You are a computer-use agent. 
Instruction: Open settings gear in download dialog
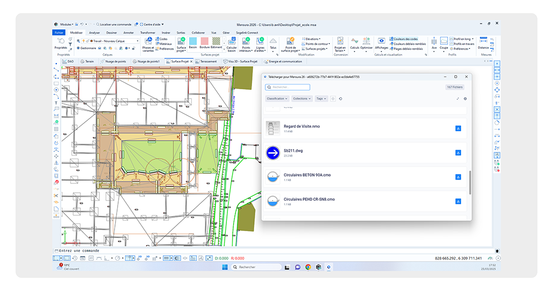point(465,98)
